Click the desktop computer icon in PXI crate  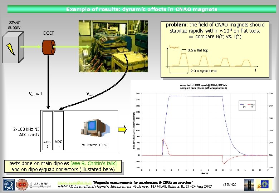click(96, 128)
